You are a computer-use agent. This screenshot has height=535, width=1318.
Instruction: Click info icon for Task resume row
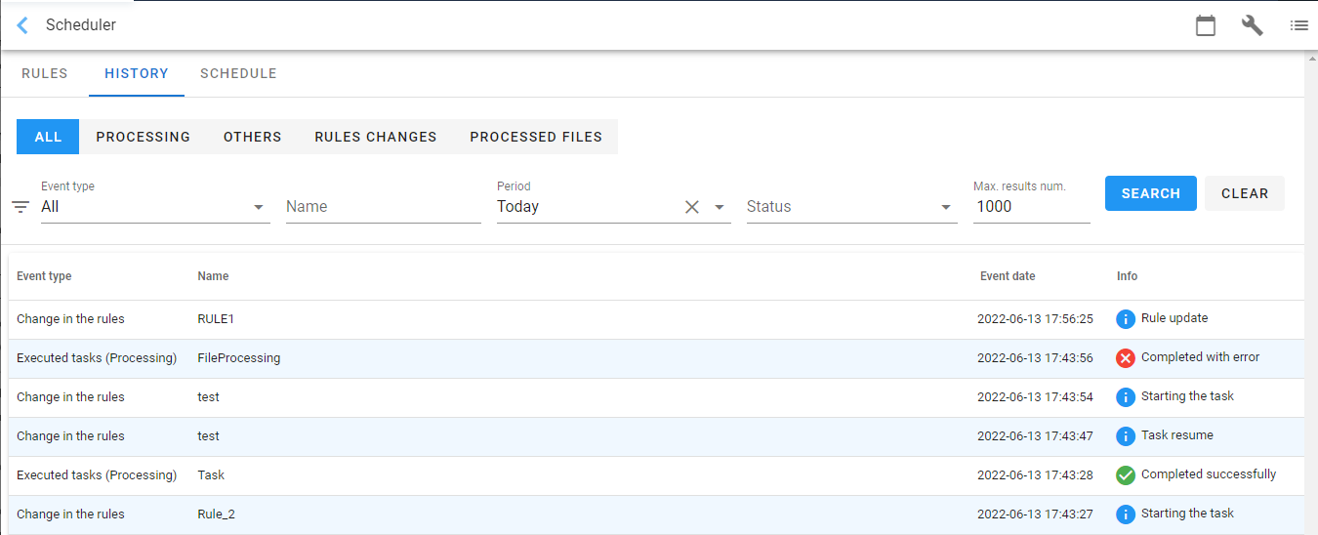pos(1126,436)
